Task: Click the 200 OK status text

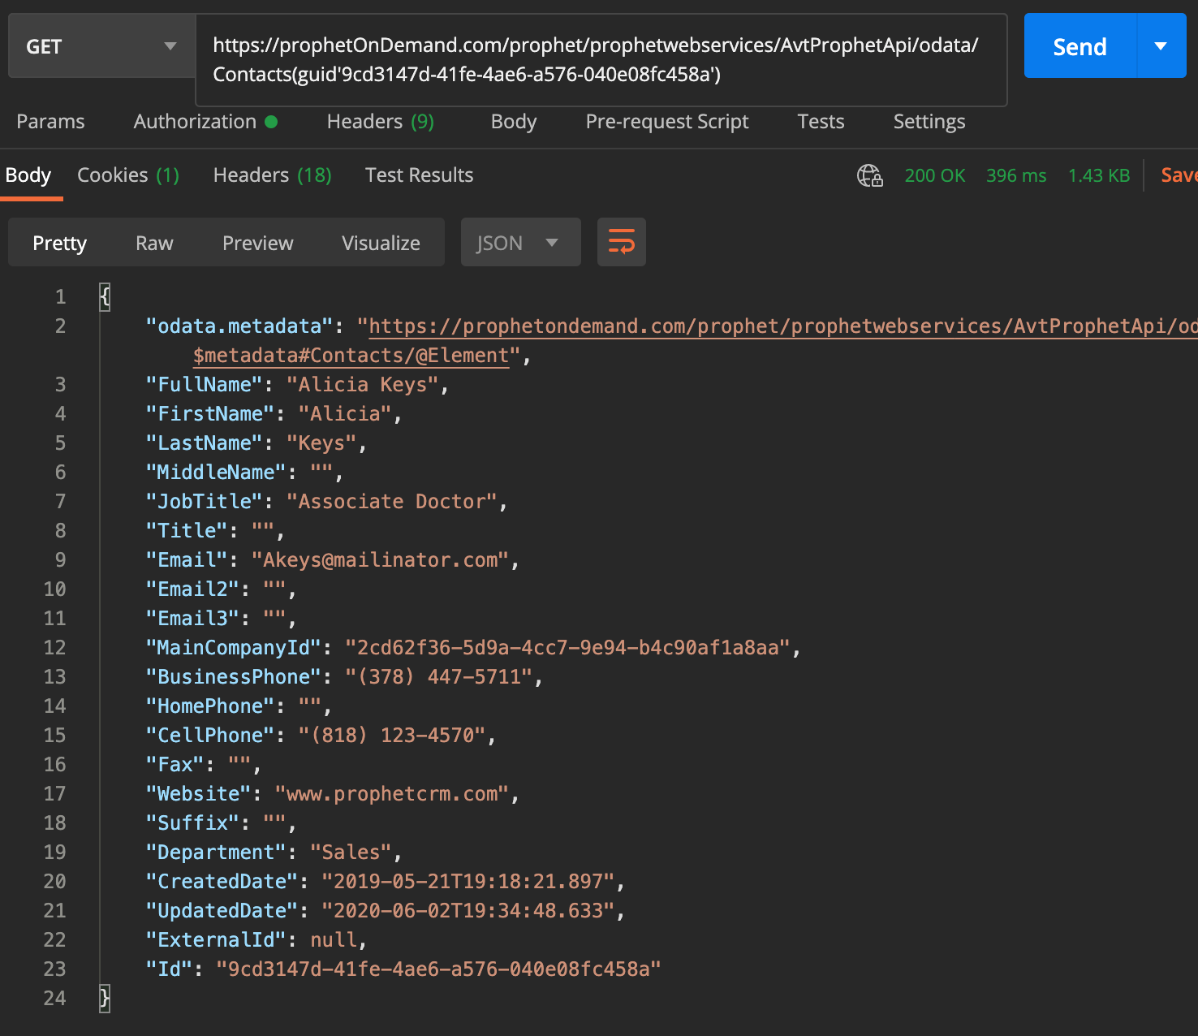Action: [x=935, y=175]
